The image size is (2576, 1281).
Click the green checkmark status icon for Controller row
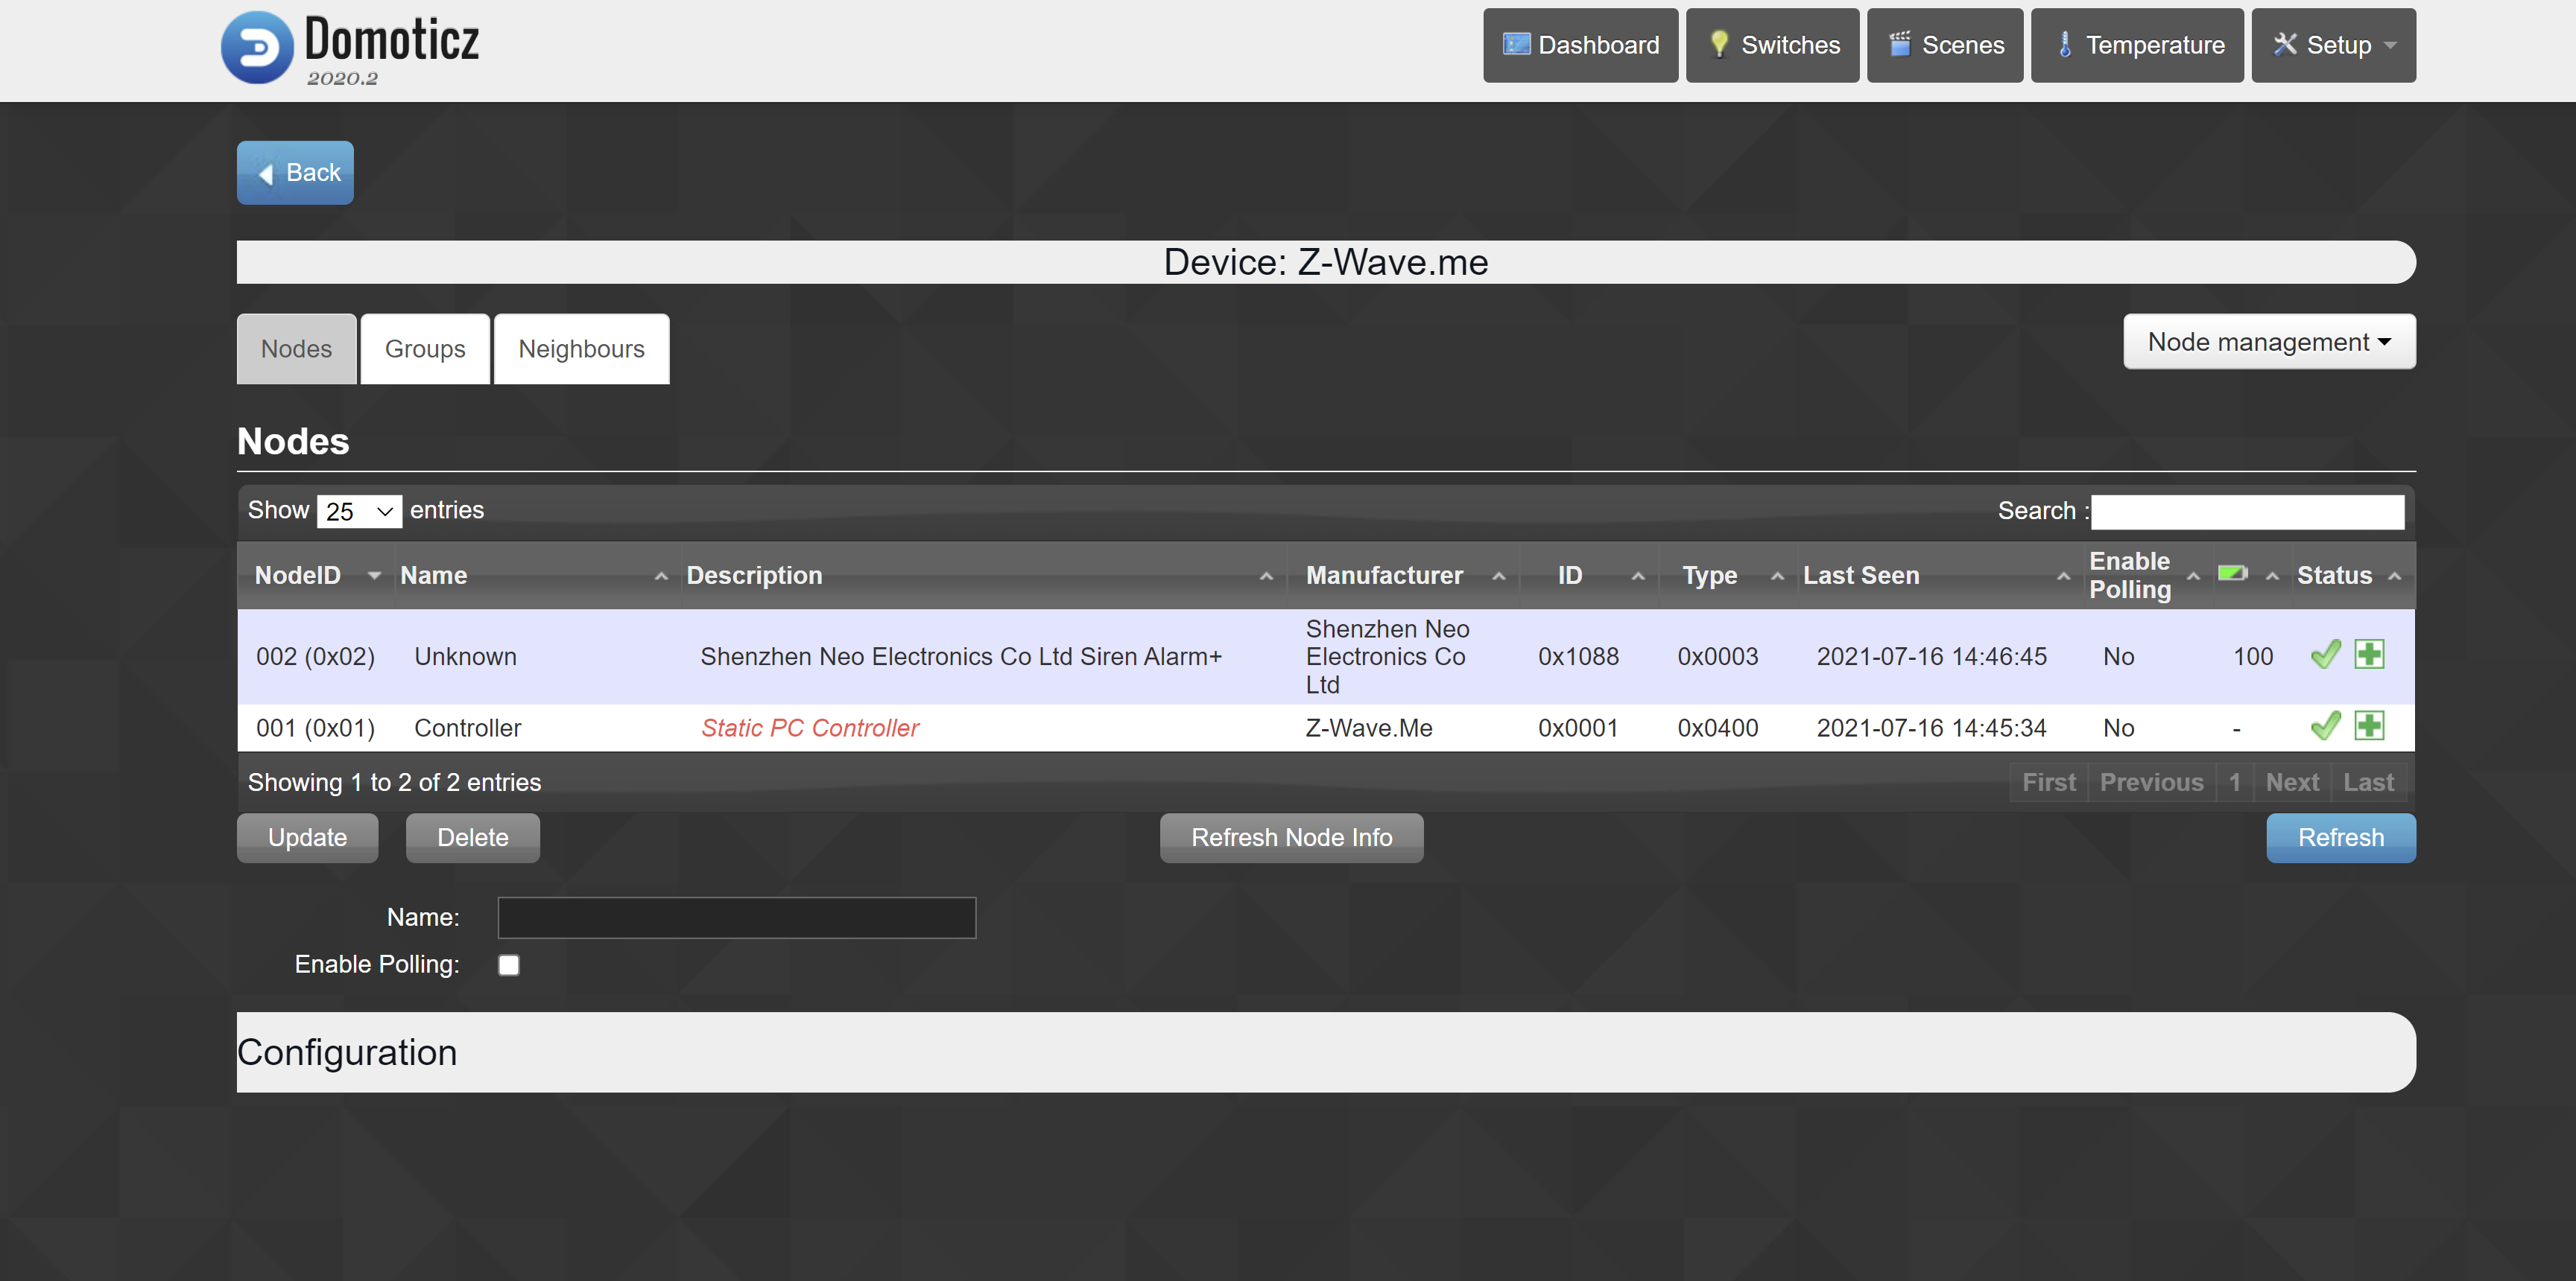tap(2326, 725)
